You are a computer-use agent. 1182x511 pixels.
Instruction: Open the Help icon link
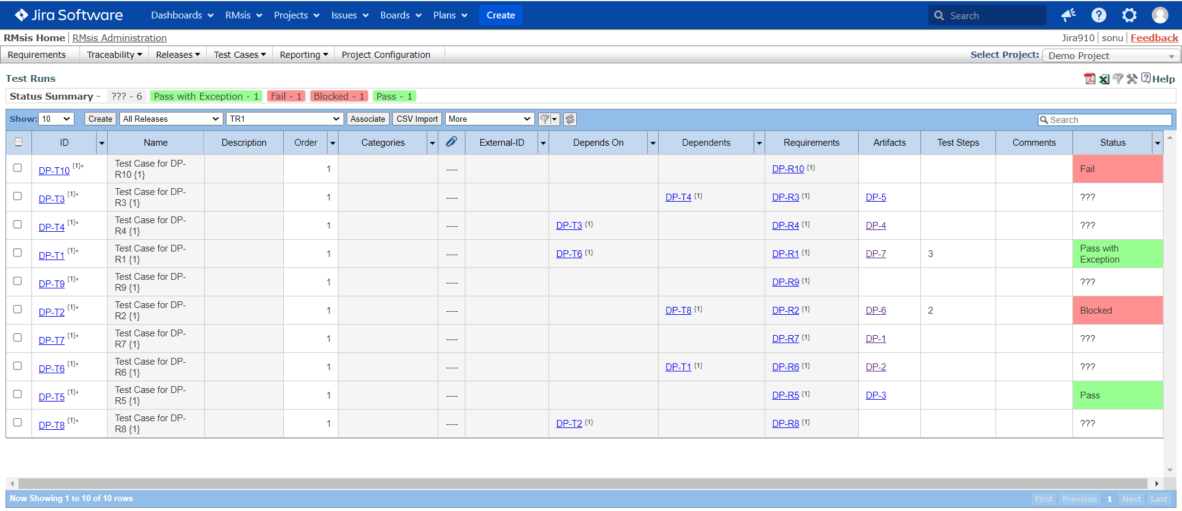pos(1158,79)
